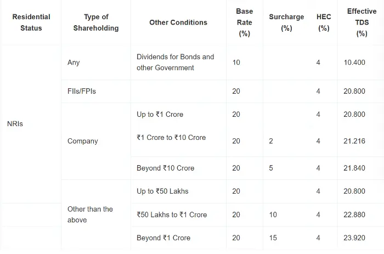The height and width of the screenshot is (254, 384).
Task: Select the surcharge value 15 cell
Action: coord(273,238)
